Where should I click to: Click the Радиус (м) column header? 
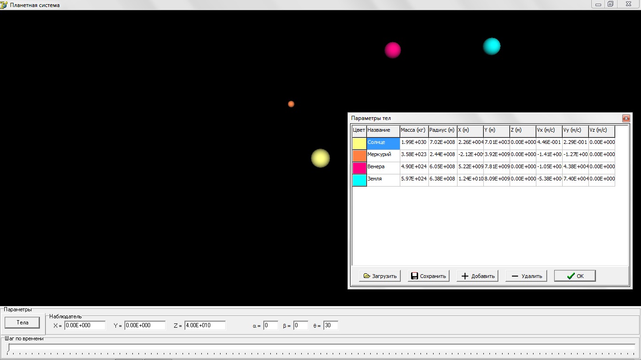[x=443, y=131]
